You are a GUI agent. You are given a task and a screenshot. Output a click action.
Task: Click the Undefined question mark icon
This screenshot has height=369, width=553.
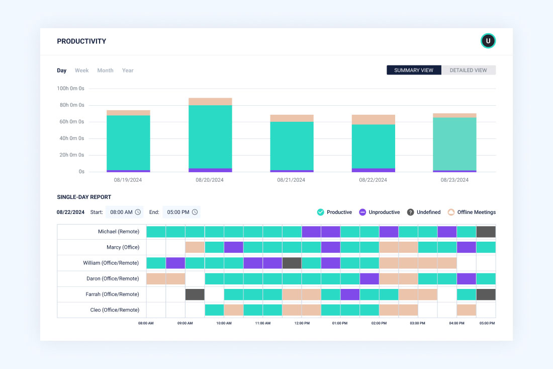click(x=410, y=212)
